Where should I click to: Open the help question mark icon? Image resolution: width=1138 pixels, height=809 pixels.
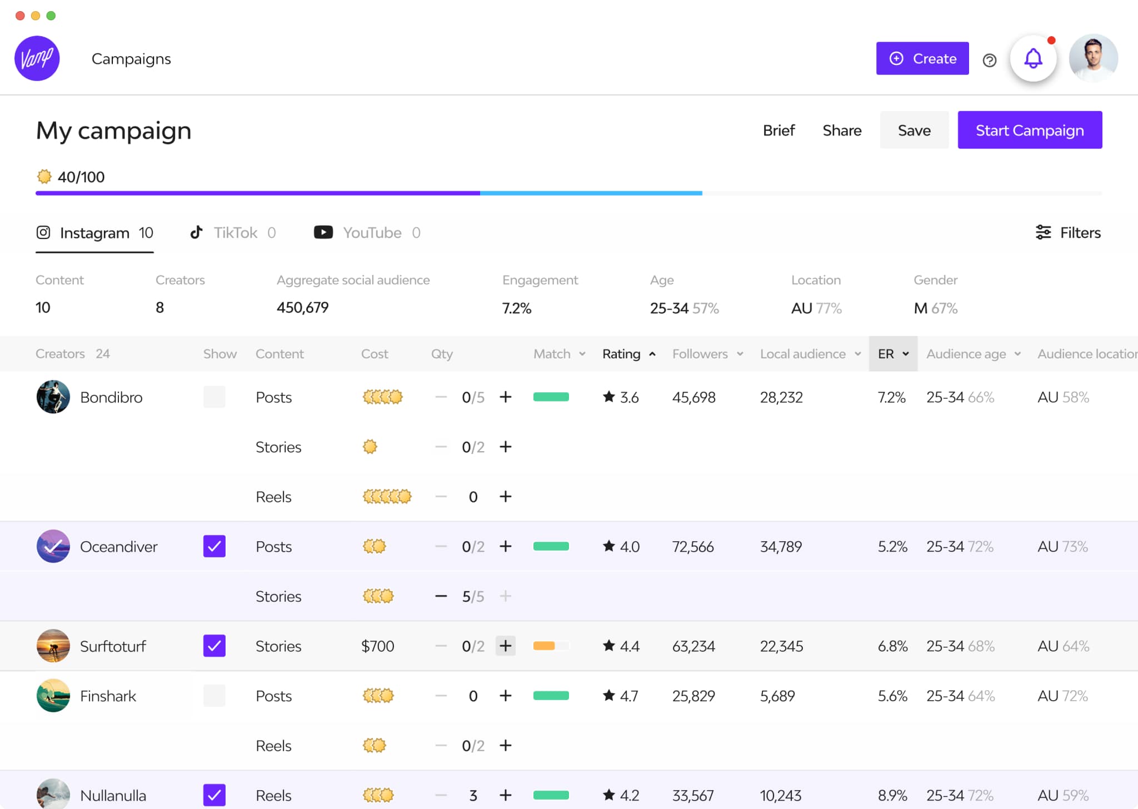point(989,60)
